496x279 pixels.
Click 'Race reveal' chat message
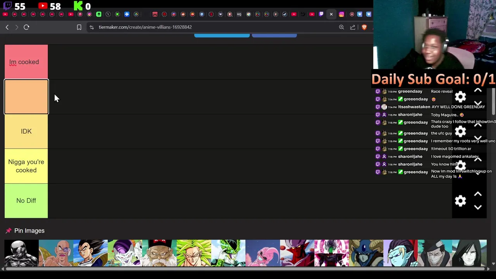(x=442, y=91)
